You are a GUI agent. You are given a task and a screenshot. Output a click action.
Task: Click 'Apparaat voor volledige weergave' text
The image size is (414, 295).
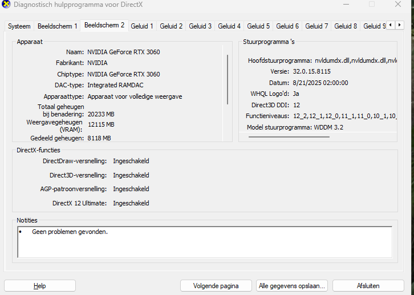[x=135, y=96]
